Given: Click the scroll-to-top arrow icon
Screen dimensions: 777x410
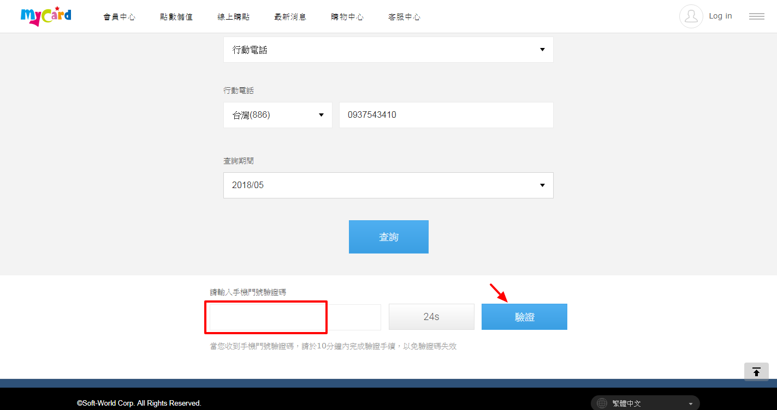Looking at the screenshot, I should (756, 372).
